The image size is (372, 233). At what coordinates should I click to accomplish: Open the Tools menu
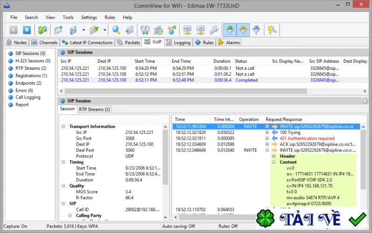point(68,17)
